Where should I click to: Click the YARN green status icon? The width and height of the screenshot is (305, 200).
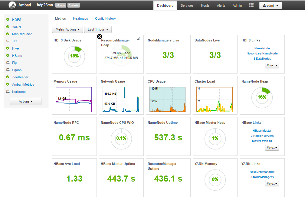(8, 27)
